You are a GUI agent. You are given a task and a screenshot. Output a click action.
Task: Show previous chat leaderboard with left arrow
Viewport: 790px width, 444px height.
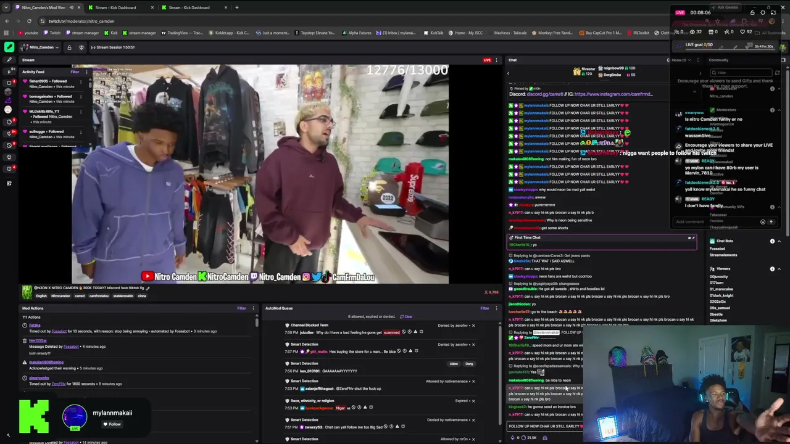click(x=509, y=73)
